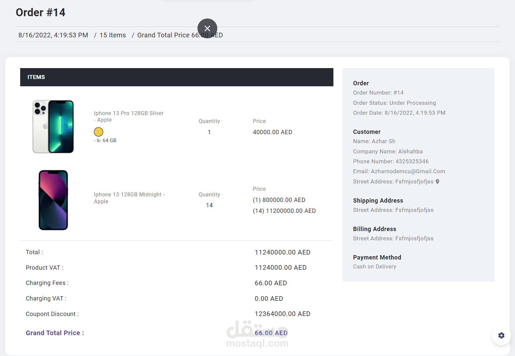
Task: Select the Iphone 13 Pro 128GB Silver link
Action: point(128,116)
